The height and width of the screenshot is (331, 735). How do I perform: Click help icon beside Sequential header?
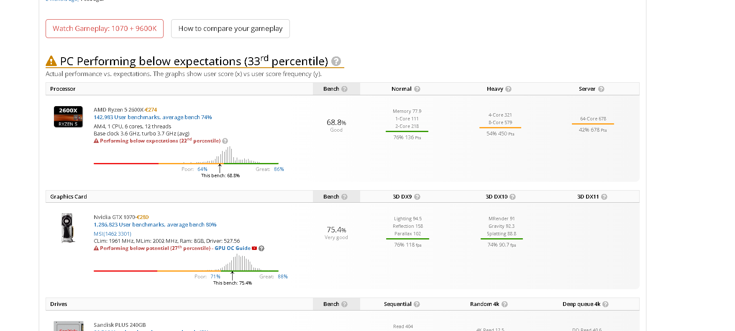[417, 304]
